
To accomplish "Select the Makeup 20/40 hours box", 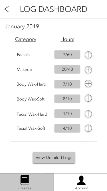I will click(x=67, y=69).
